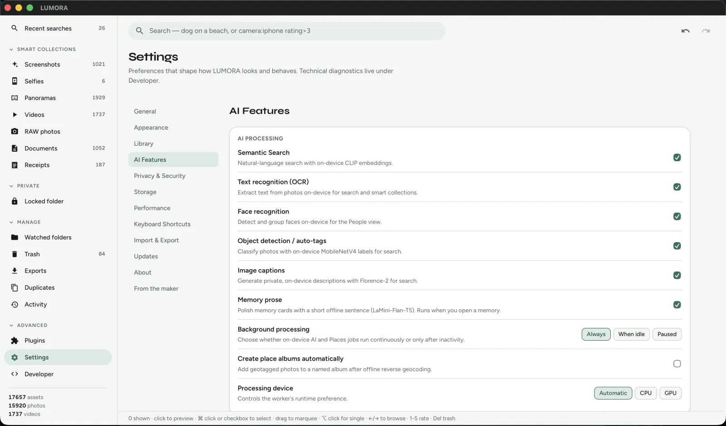Disable the Semantic Search checkbox
The height and width of the screenshot is (426, 726).
[x=677, y=158]
